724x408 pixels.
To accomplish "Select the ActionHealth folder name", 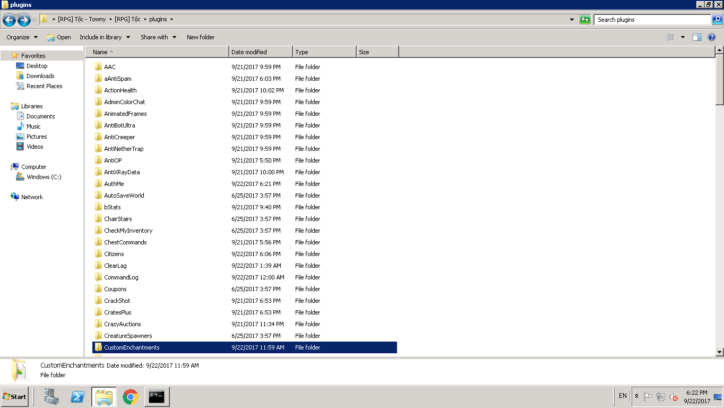I will click(120, 90).
